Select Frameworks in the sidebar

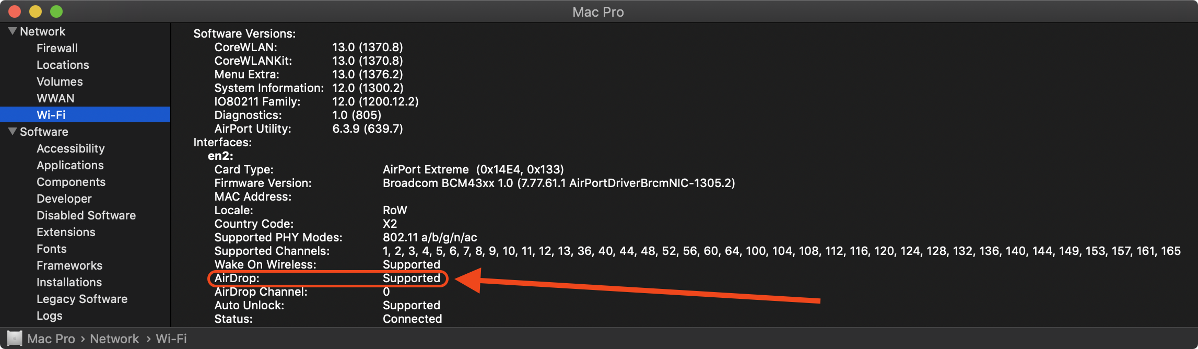pyautogui.click(x=69, y=265)
